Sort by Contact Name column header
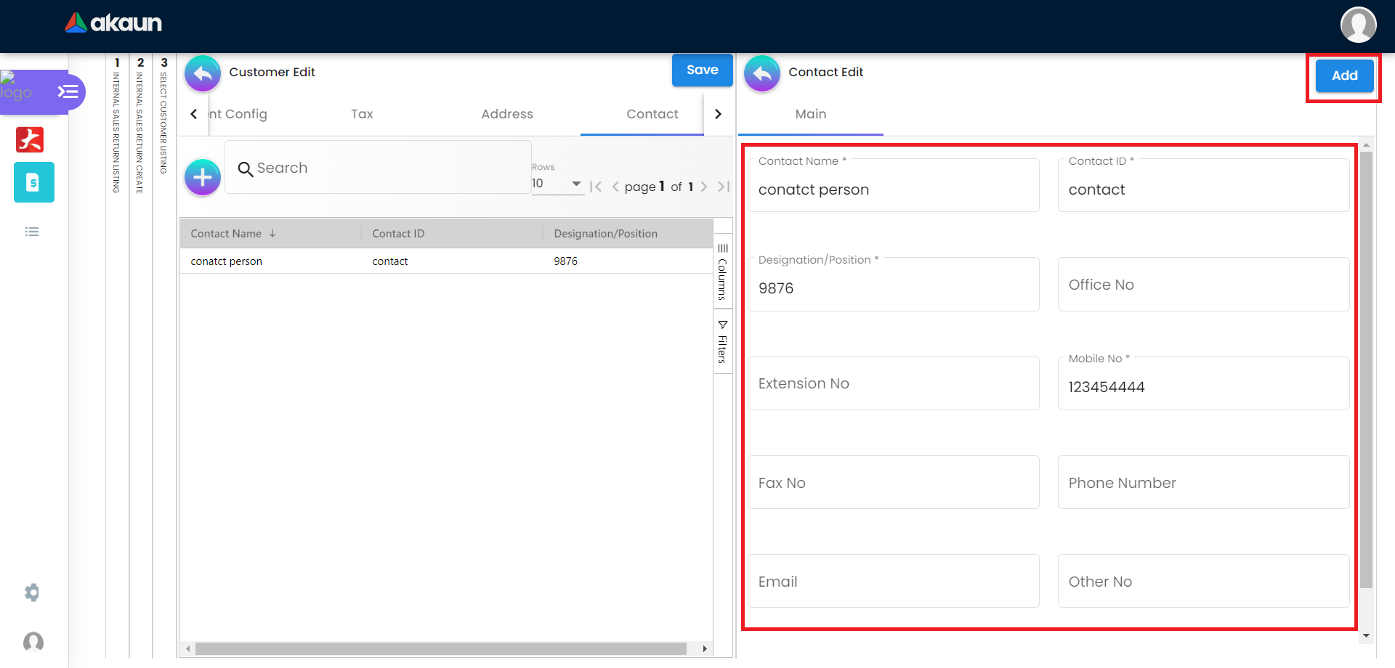 (226, 234)
